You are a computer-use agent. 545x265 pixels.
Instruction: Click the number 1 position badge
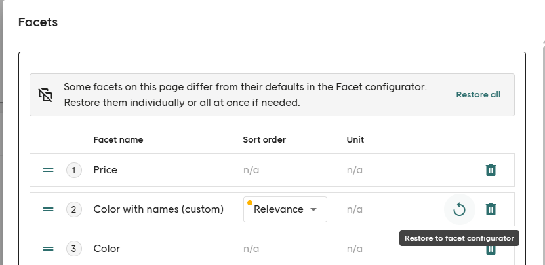74,170
